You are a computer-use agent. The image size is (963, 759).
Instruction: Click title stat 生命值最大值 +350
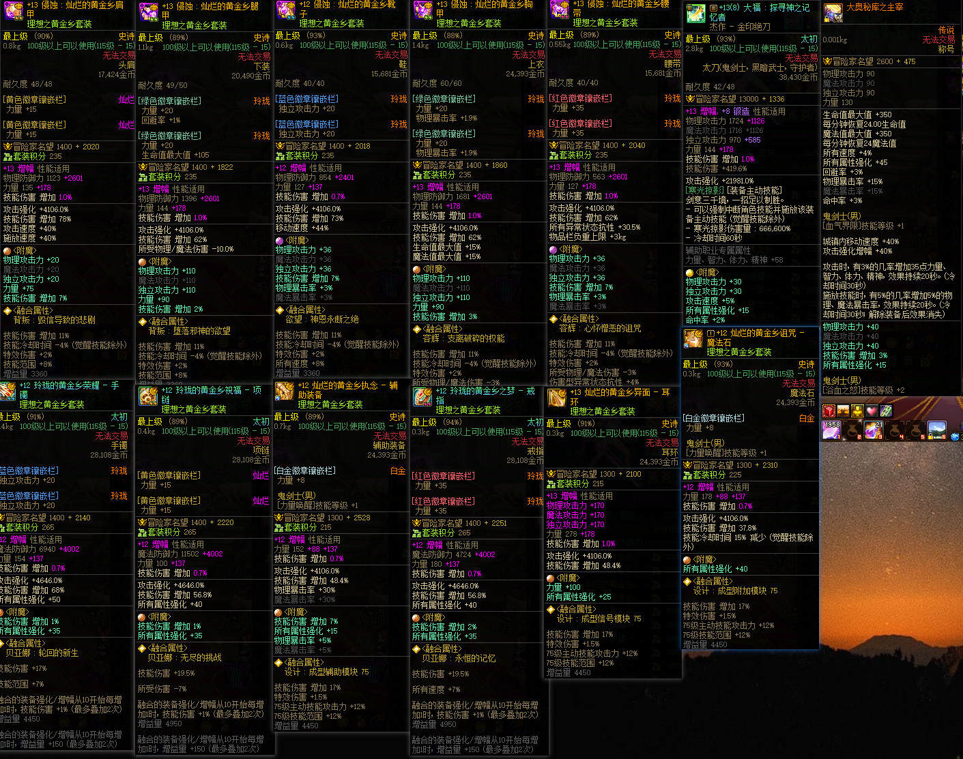click(x=857, y=115)
